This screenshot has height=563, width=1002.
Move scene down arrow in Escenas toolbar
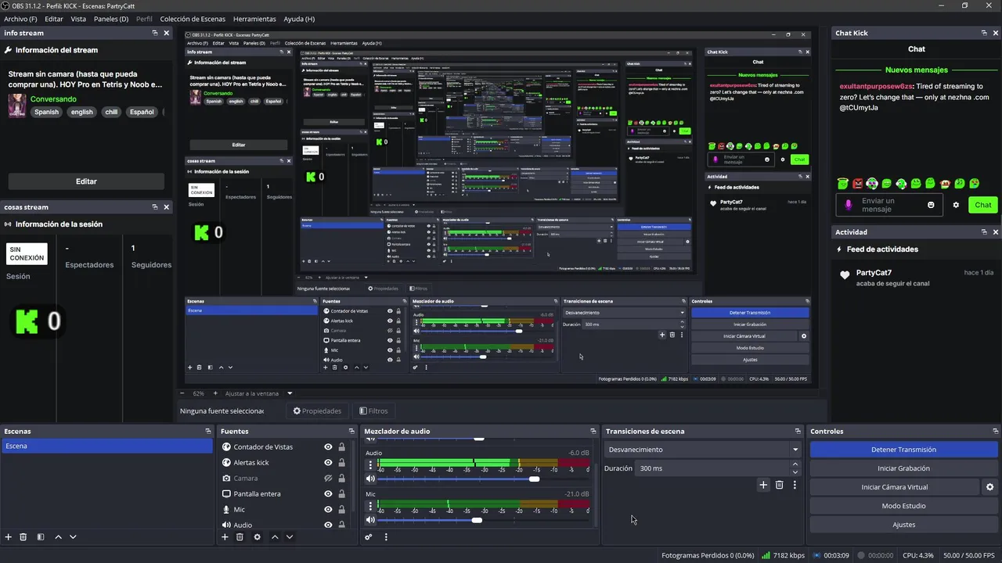coord(73,537)
